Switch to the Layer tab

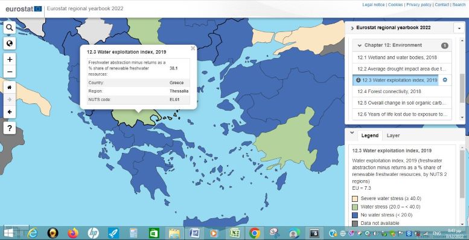click(x=393, y=135)
